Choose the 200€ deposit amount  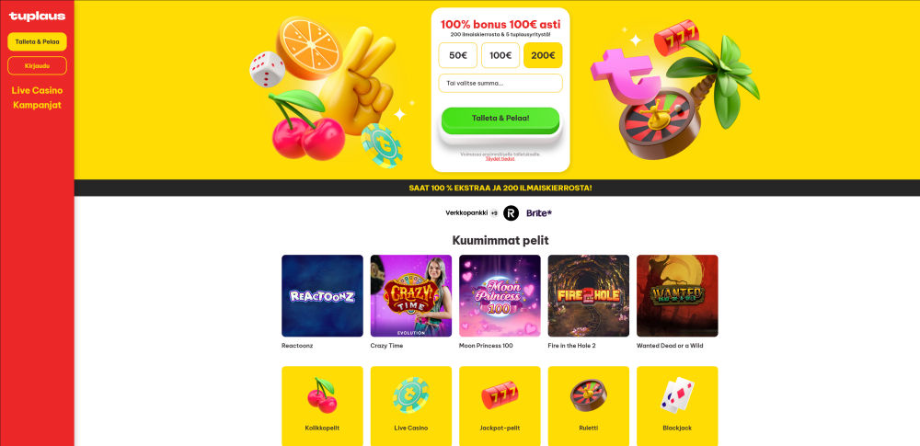(x=543, y=55)
